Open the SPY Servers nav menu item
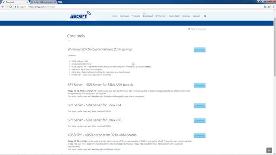Image resolution: width=276 pixels, height=155 pixels. pos(161,16)
